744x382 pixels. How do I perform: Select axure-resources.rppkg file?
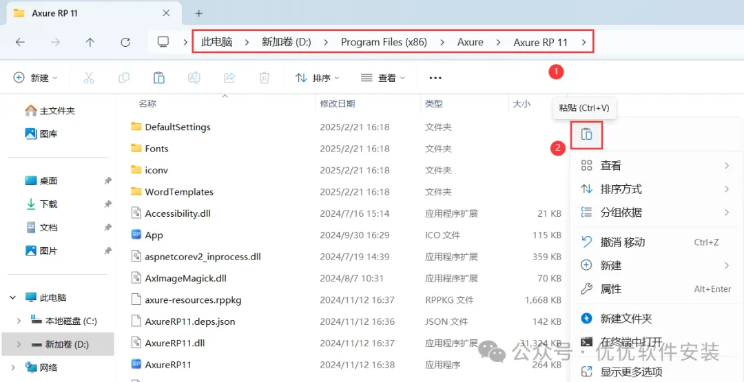194,300
